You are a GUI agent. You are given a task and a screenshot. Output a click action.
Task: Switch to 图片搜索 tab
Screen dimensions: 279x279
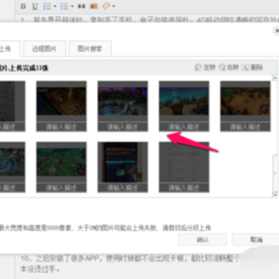coord(90,49)
